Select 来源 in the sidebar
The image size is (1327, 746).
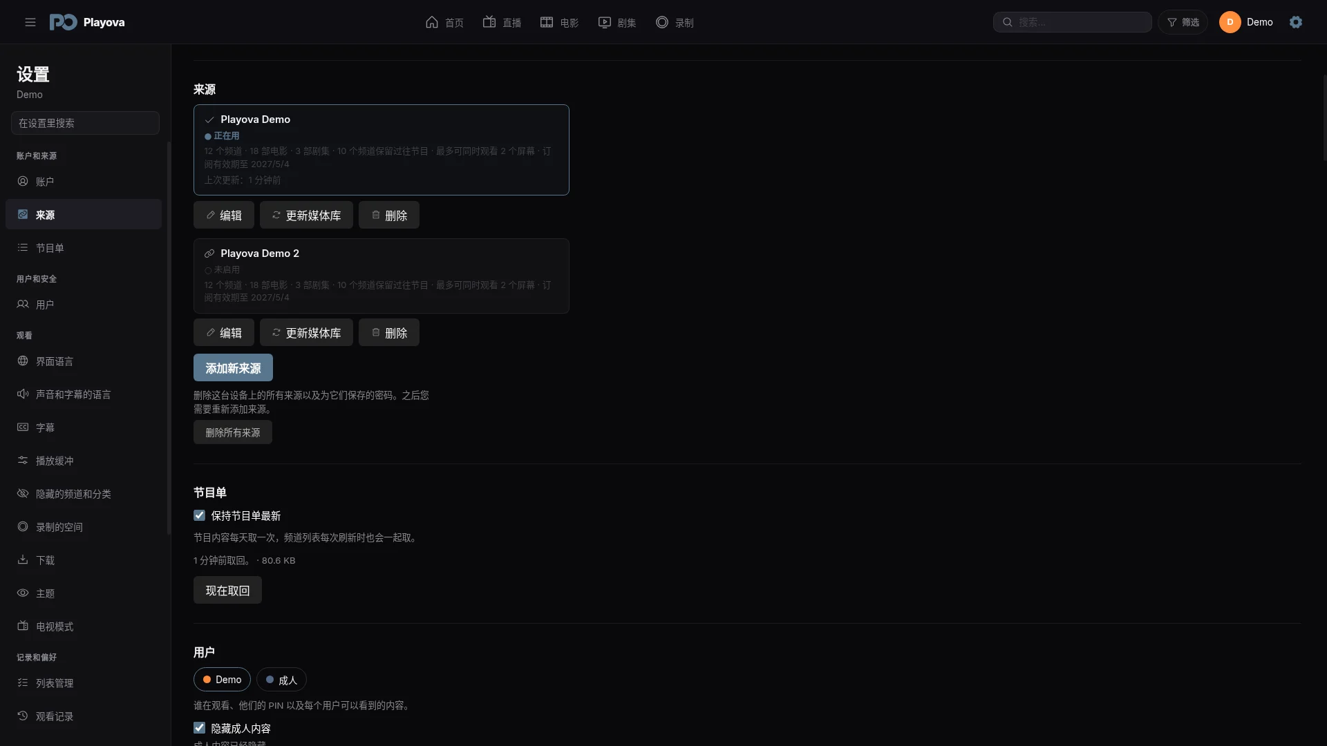coord(84,215)
